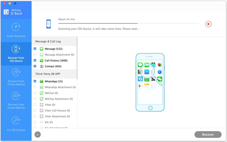Viewport: 227px width, 142px height.
Task: Select the Third-Party IM APP header
Action: point(54,74)
